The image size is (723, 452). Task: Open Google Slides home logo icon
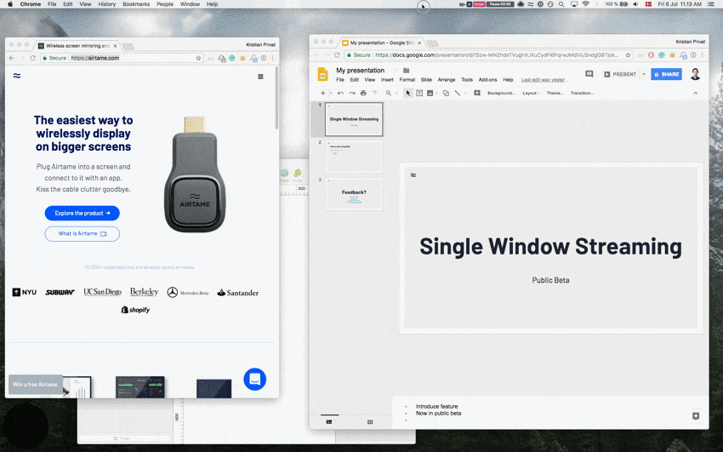pyautogui.click(x=322, y=74)
